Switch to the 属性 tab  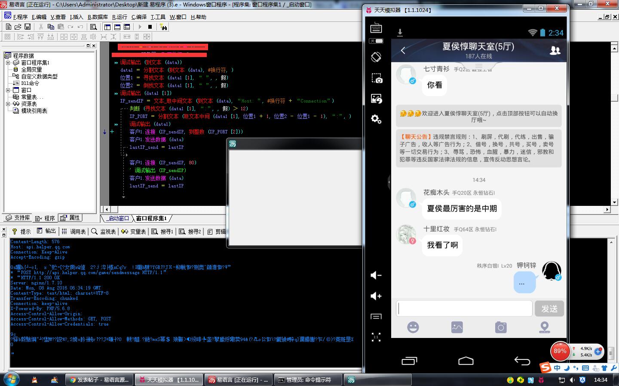[70, 218]
